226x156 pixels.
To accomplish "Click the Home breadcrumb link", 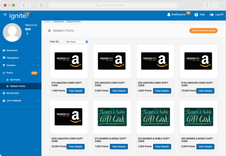I will [x=47, y=21].
